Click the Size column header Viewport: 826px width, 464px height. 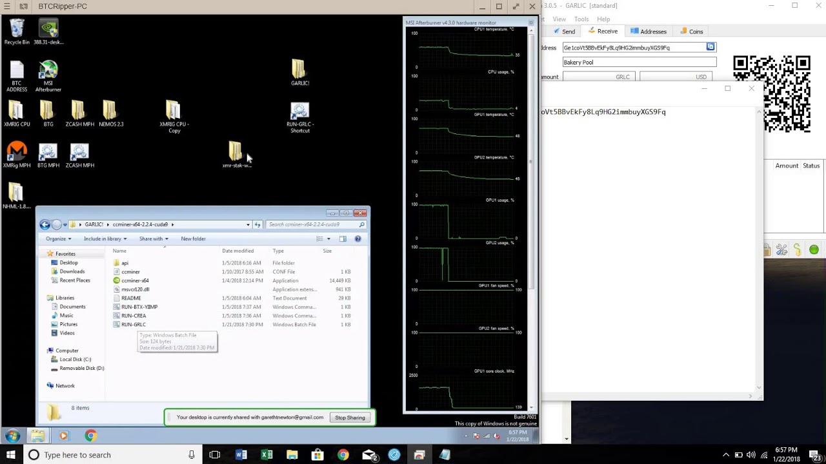pos(327,251)
